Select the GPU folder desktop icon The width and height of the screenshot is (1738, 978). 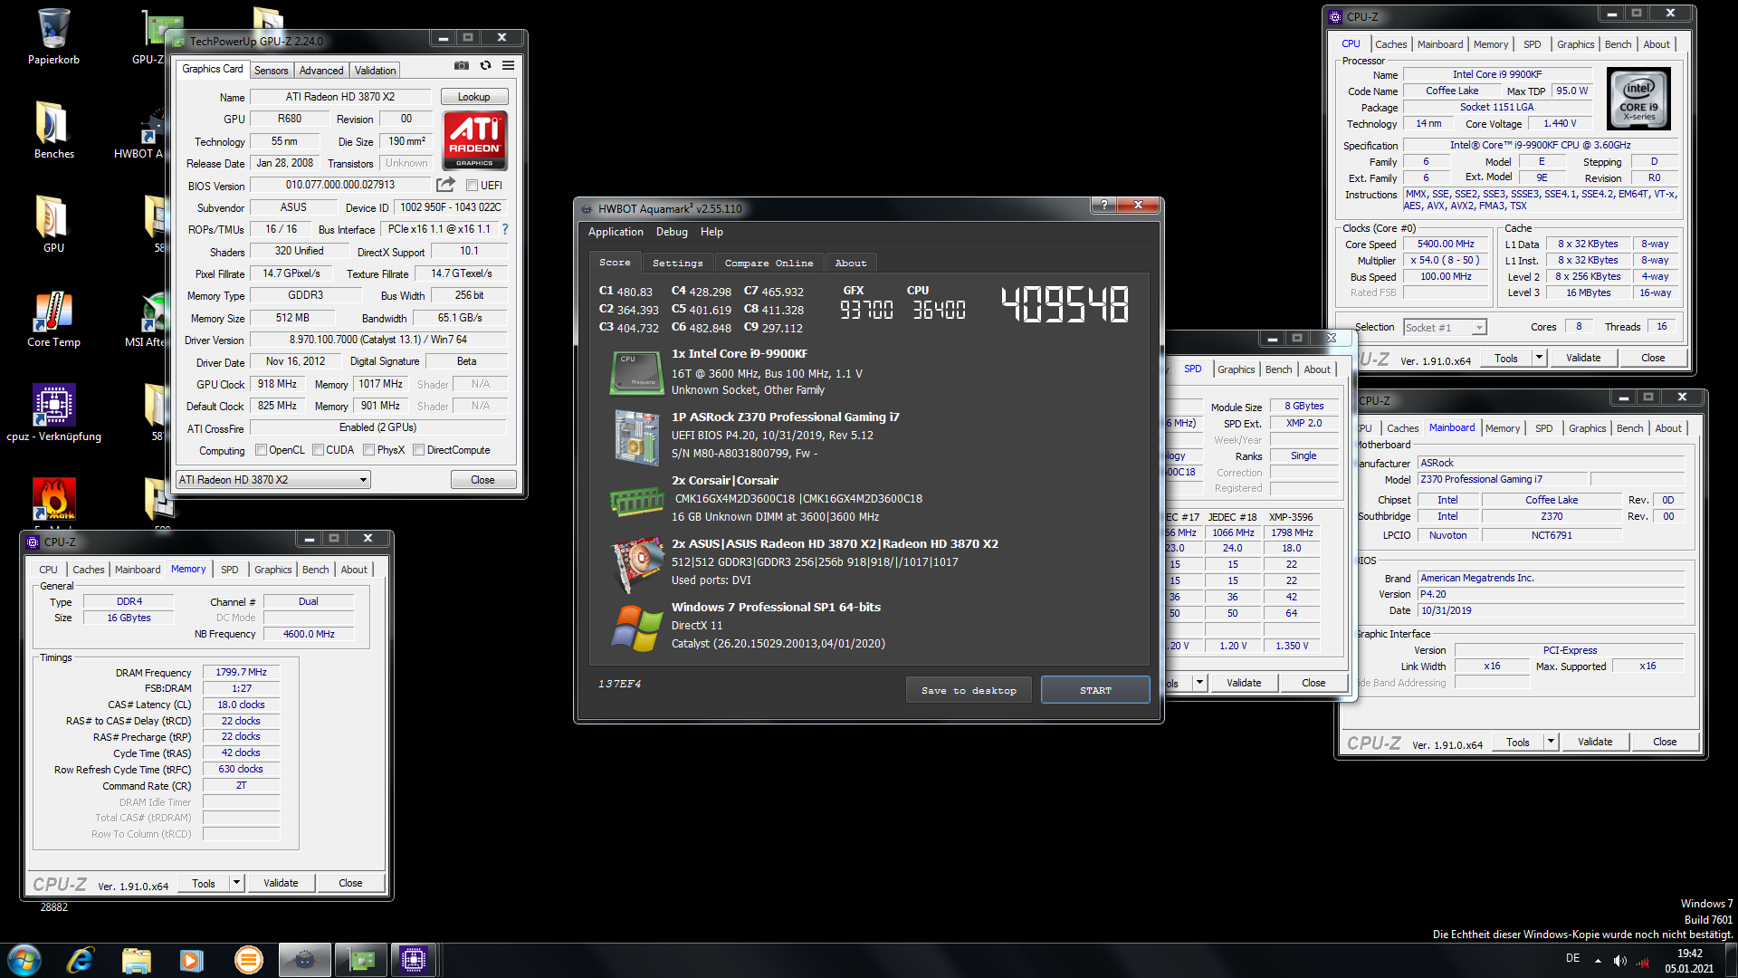[53, 224]
